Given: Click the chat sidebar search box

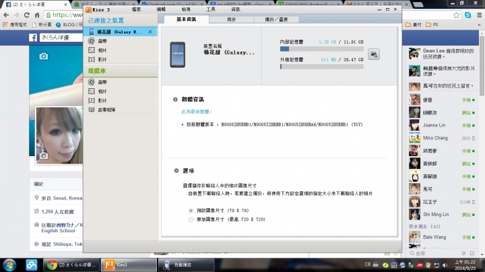Looking at the screenshot, I should tap(434, 253).
